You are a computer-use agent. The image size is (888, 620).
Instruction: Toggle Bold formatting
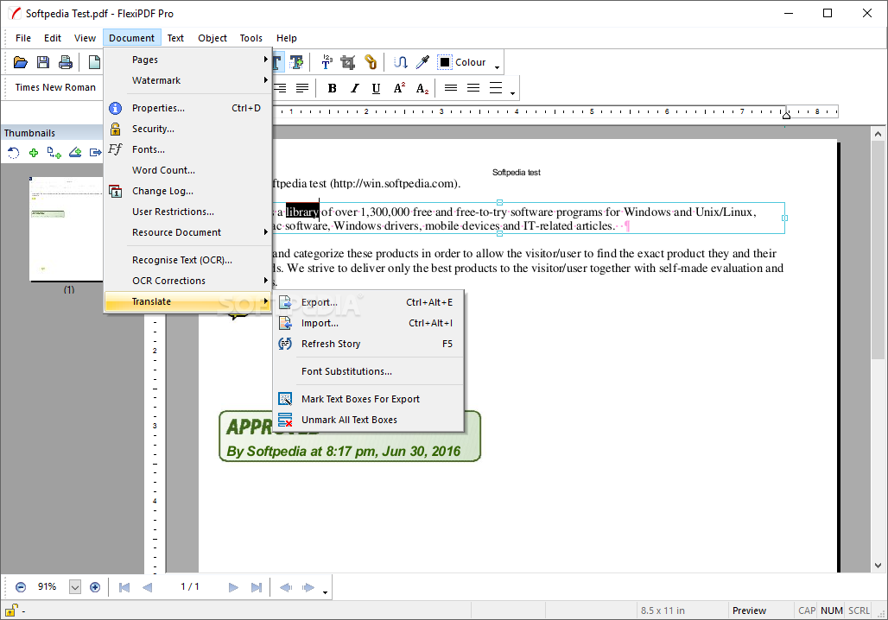click(332, 88)
